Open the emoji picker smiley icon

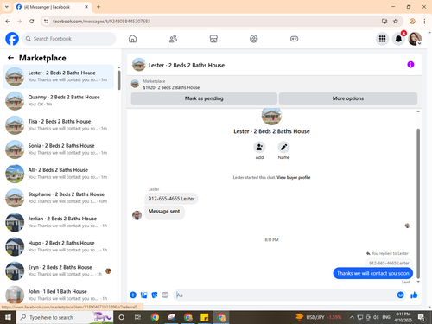[400, 295]
